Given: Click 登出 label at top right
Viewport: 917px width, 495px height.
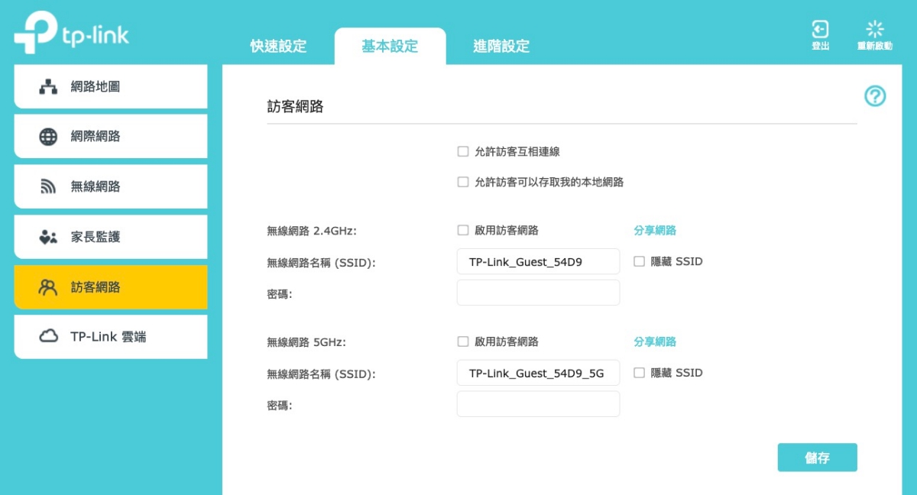Looking at the screenshot, I should pyautogui.click(x=820, y=47).
